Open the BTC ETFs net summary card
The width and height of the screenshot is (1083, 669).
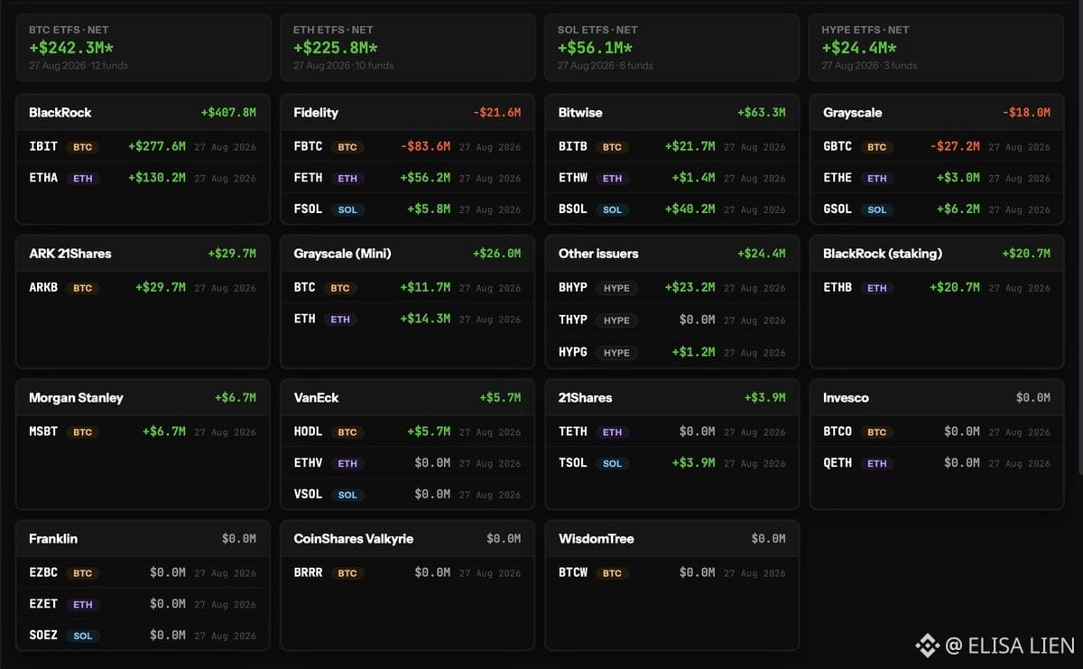[x=143, y=48]
